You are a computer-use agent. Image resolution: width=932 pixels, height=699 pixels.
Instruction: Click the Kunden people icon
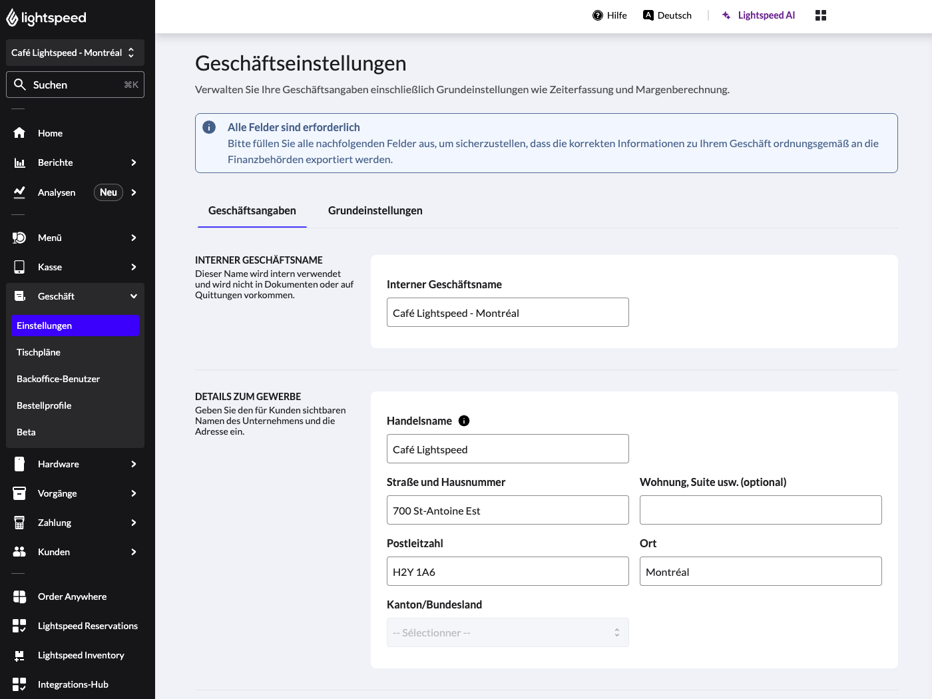tap(19, 552)
